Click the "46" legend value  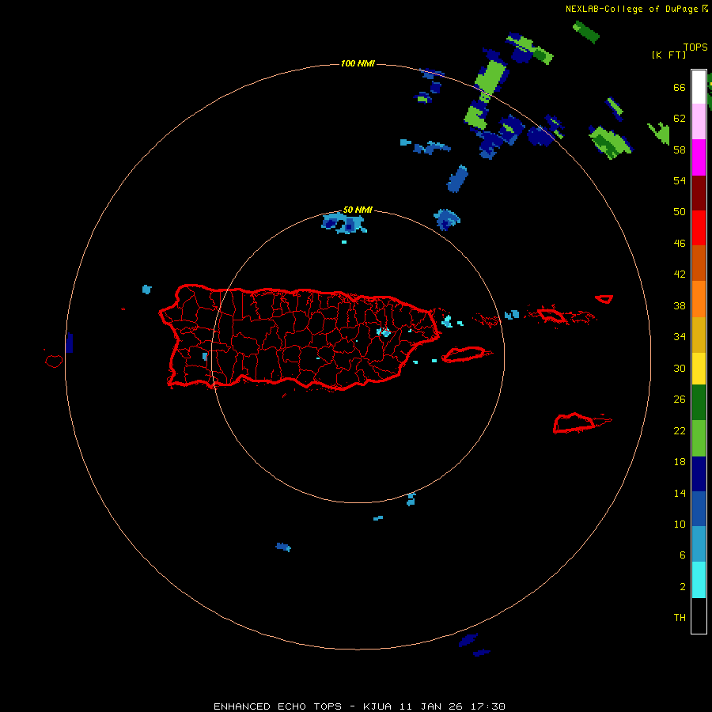point(680,244)
